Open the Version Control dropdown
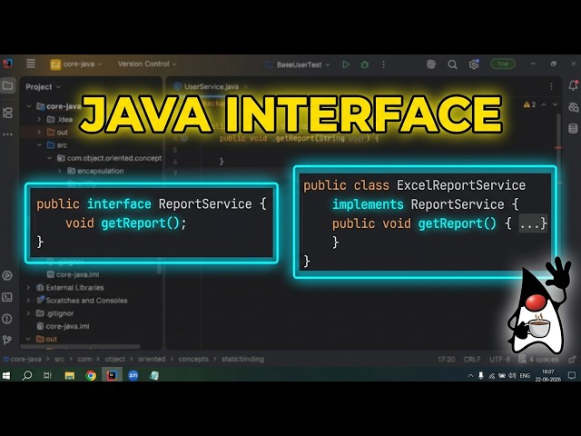 pos(147,64)
